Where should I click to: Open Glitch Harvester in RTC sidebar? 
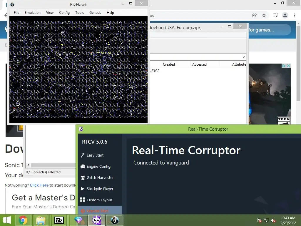tap(100, 177)
